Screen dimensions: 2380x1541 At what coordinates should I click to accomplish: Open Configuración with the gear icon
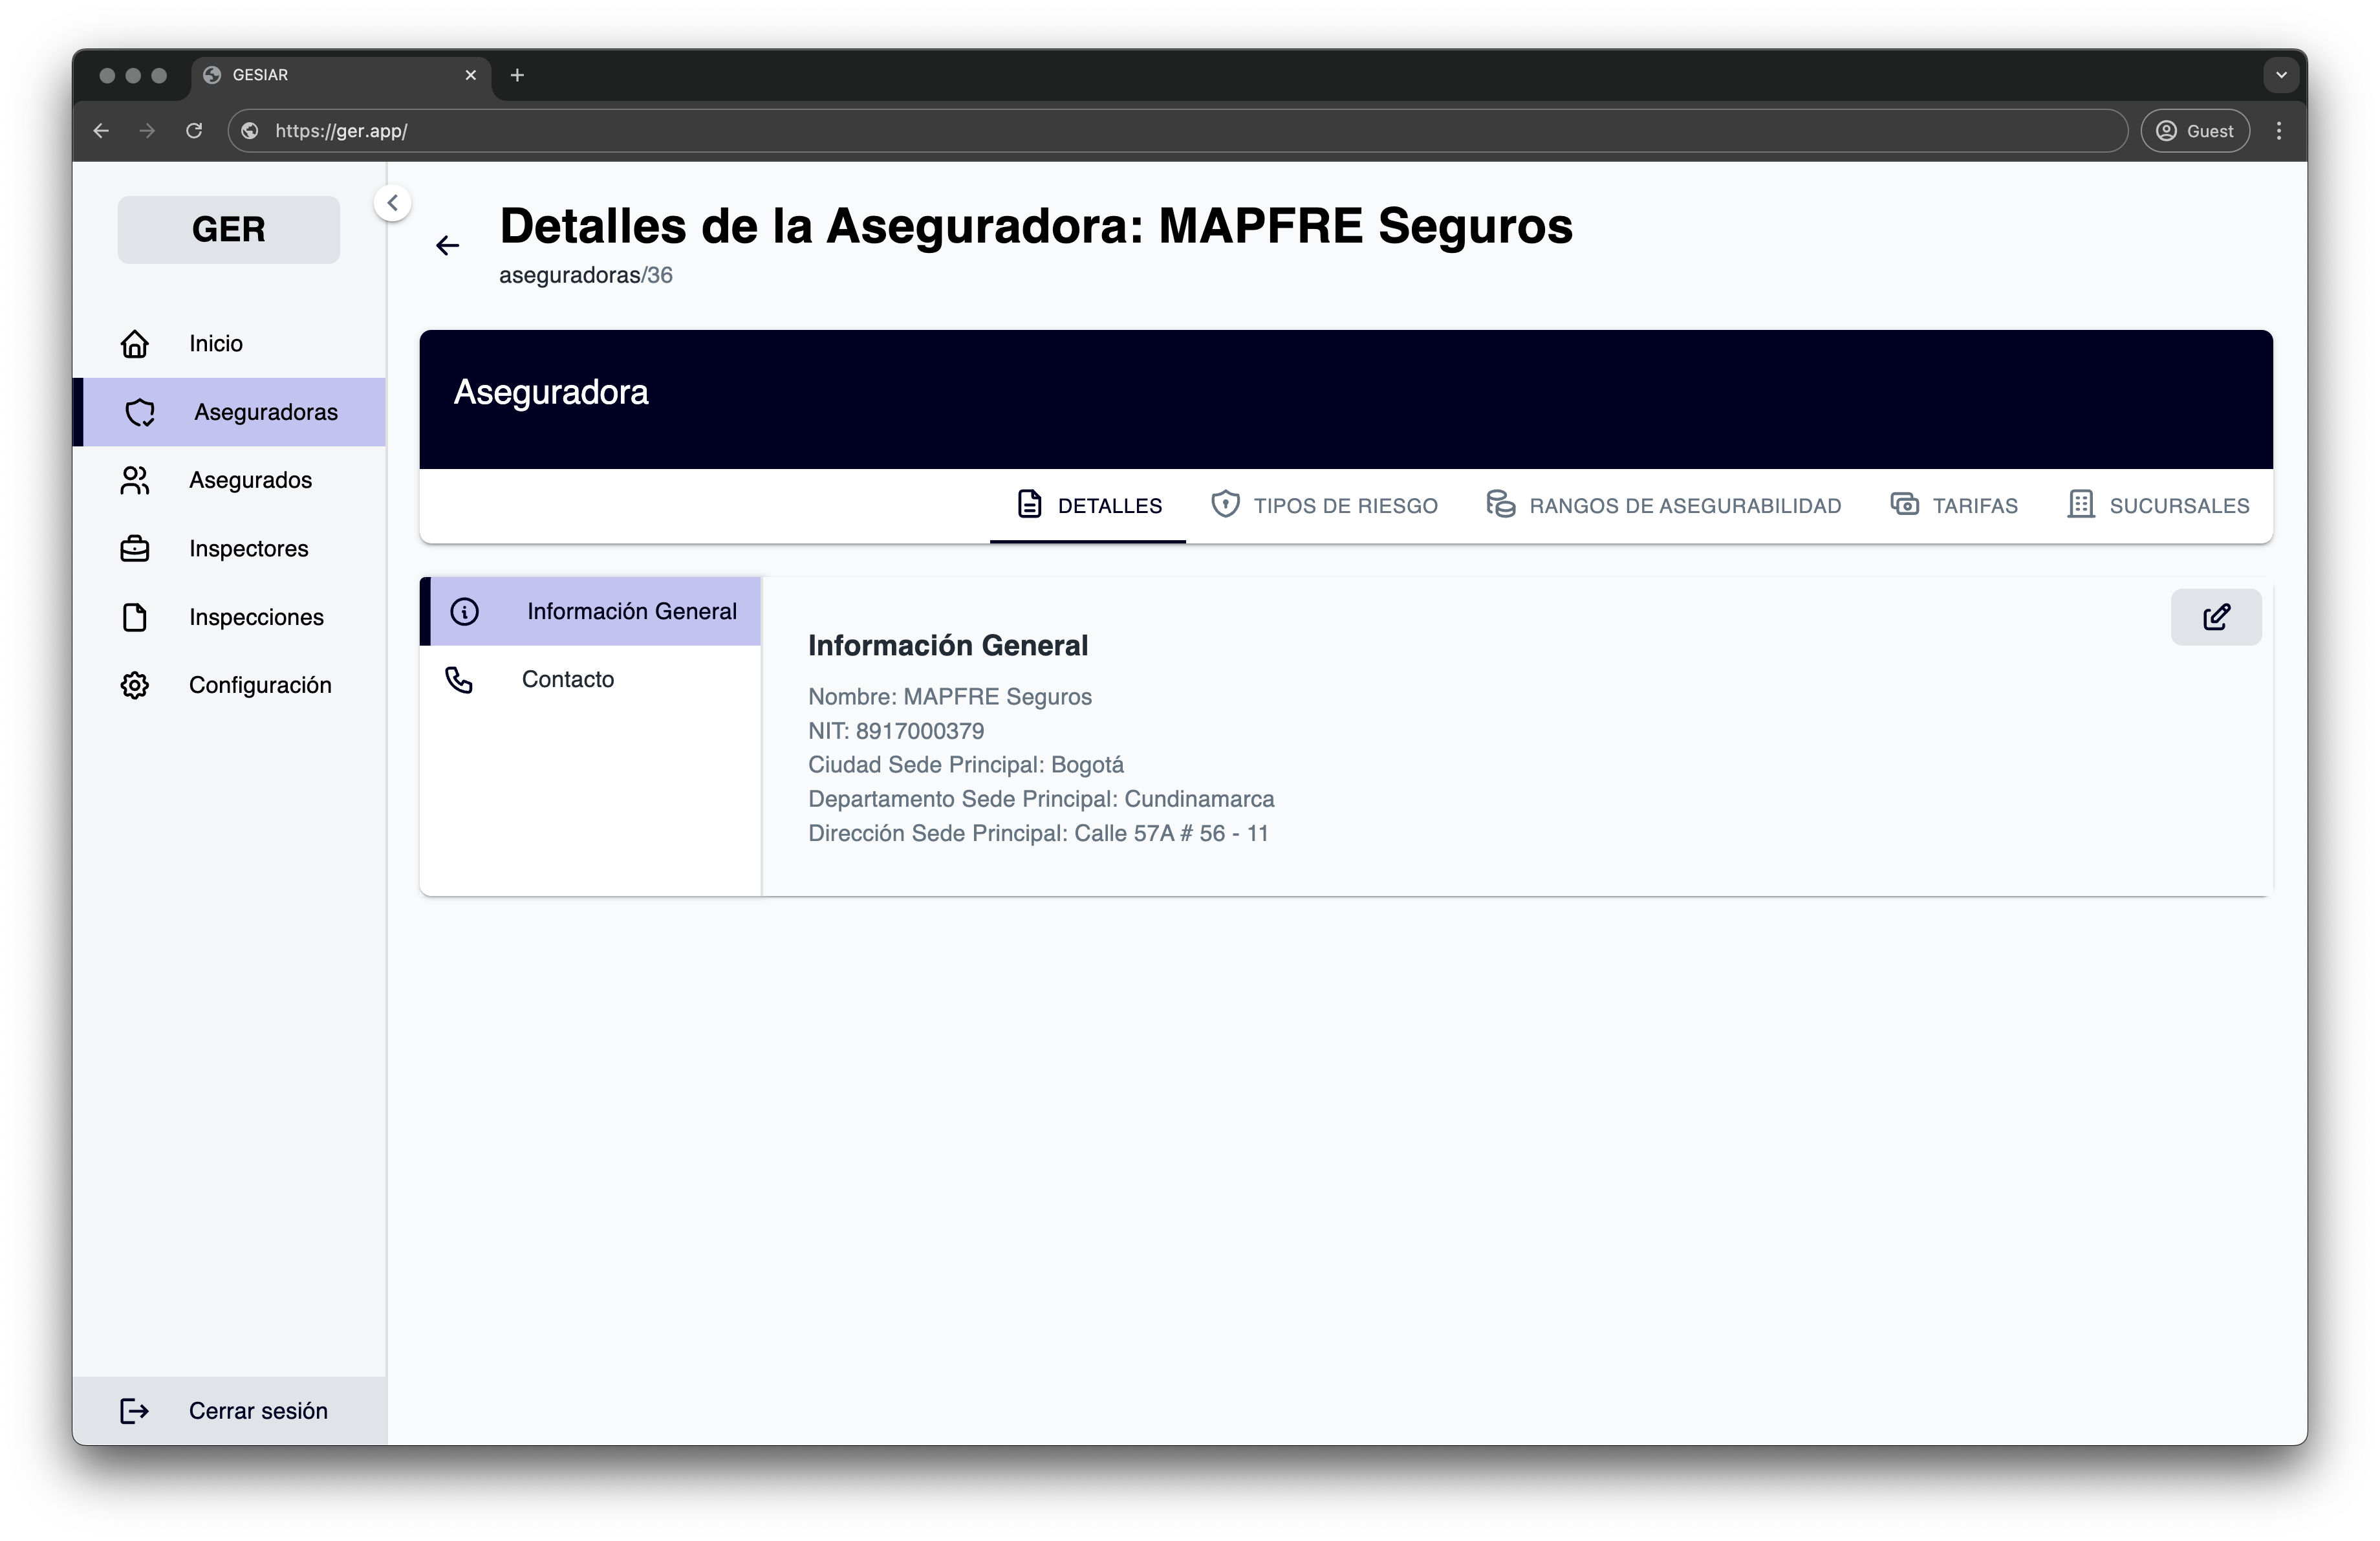click(x=135, y=685)
